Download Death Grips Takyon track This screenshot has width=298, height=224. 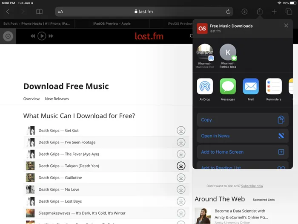(x=181, y=166)
